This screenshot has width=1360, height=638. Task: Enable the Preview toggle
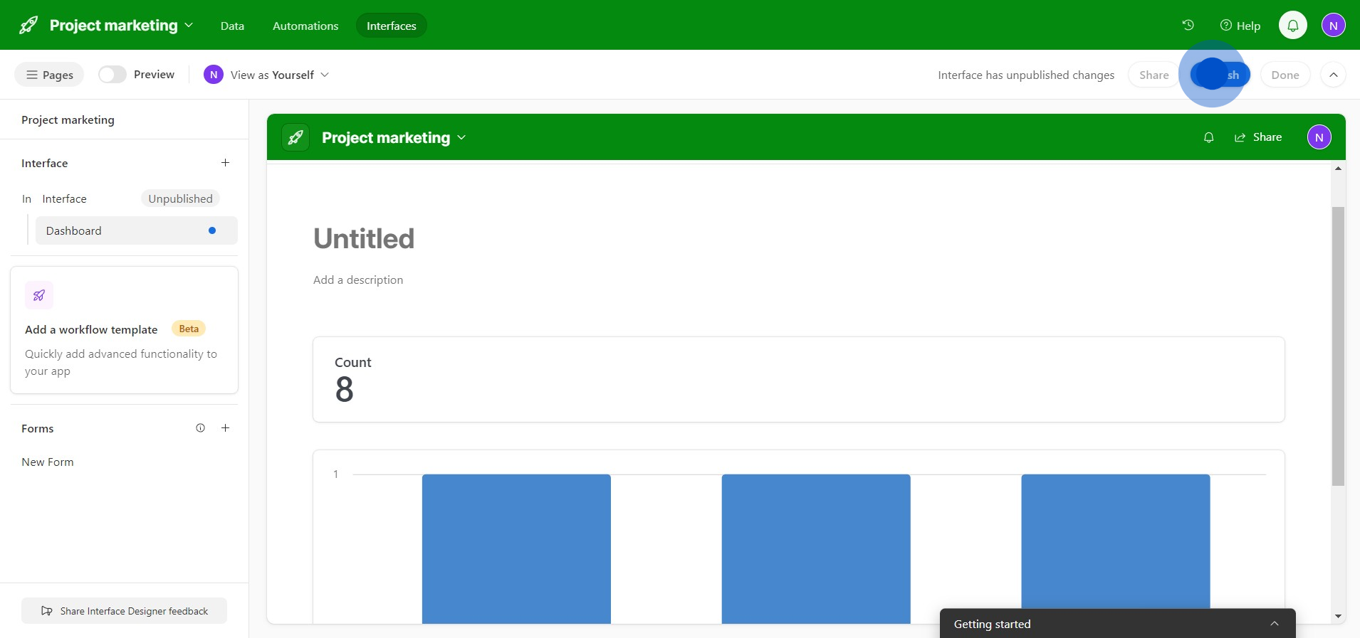pos(112,75)
